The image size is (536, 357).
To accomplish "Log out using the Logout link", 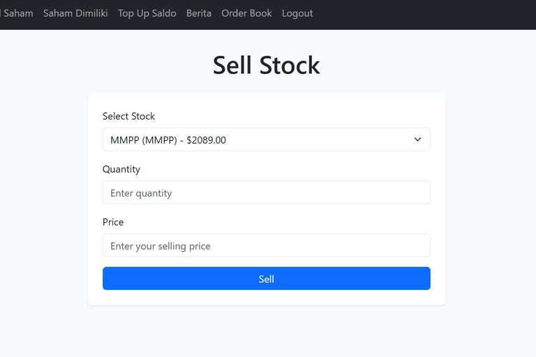I will (297, 13).
